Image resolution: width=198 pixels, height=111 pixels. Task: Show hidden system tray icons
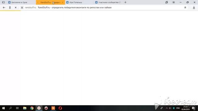click(x=167, y=108)
